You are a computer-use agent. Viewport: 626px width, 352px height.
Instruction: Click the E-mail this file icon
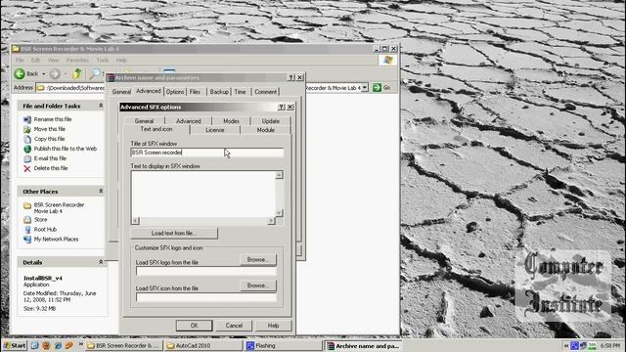(x=27, y=158)
